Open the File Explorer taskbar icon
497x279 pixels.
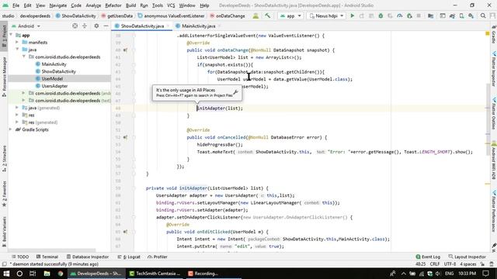click(x=47, y=274)
